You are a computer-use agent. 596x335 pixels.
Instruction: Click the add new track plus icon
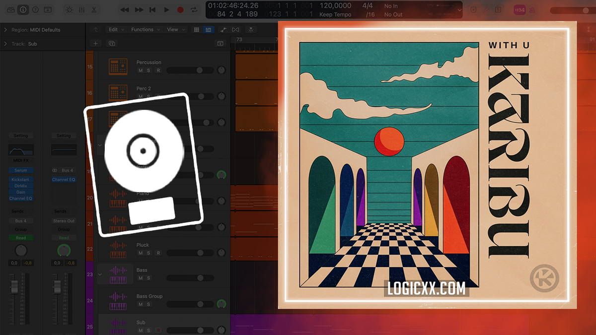click(x=95, y=43)
